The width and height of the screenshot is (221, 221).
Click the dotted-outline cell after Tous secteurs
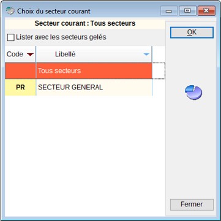coord(159,70)
